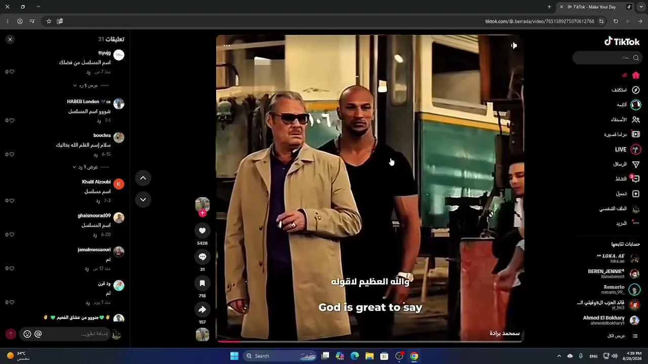
Task: Open the Activity notifications inbox
Action: (628, 179)
